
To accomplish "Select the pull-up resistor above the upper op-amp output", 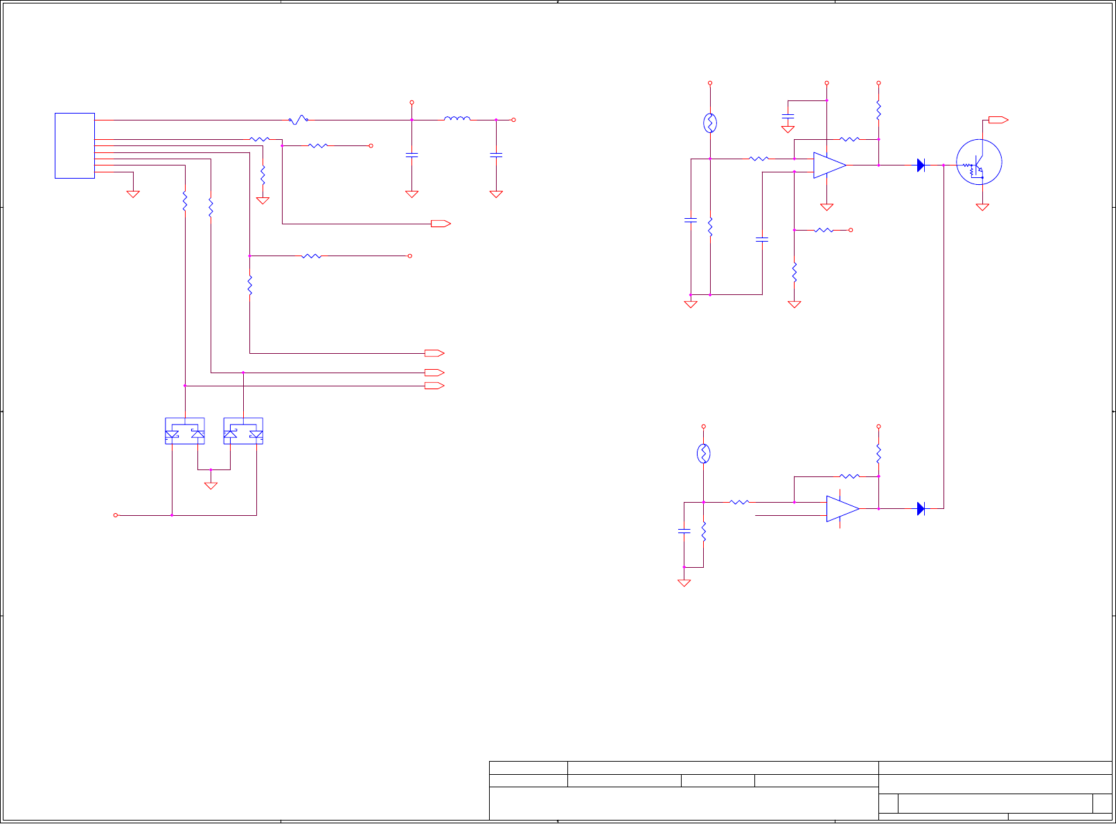I will [878, 110].
